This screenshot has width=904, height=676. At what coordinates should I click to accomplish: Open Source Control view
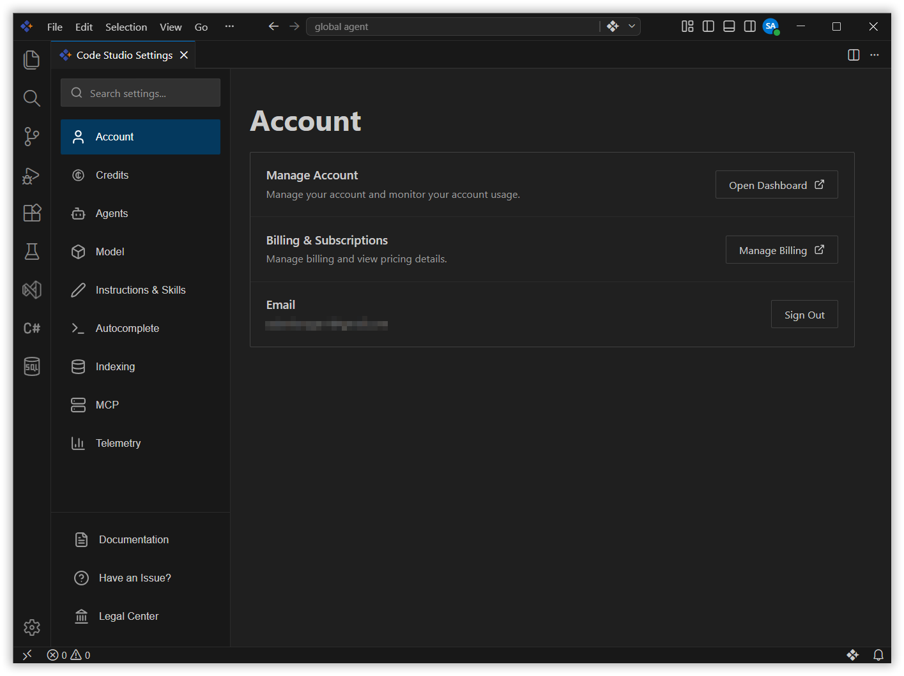pyautogui.click(x=31, y=136)
